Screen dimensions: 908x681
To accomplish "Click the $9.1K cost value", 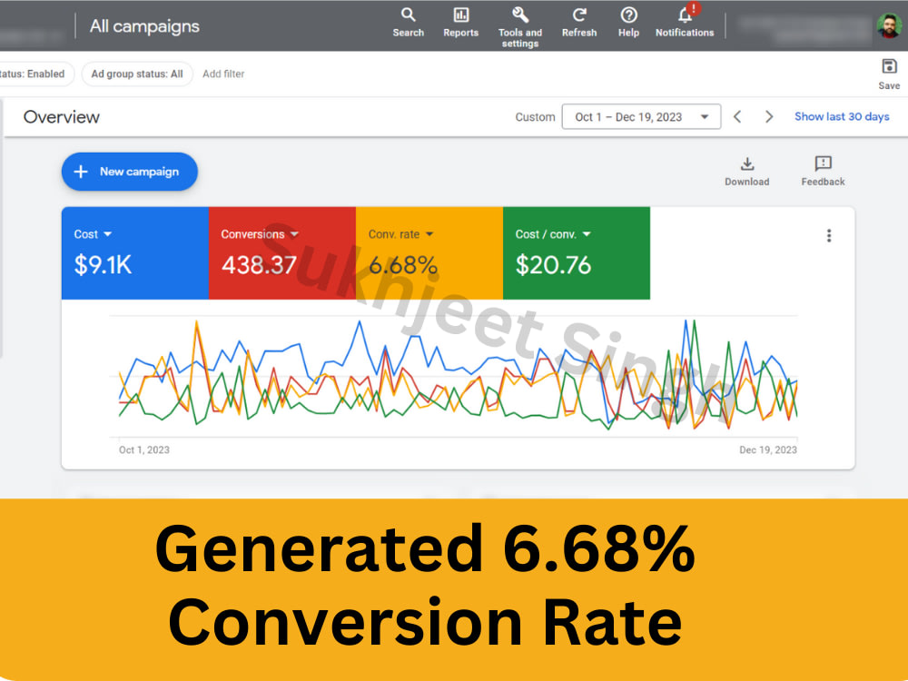I will [x=104, y=265].
